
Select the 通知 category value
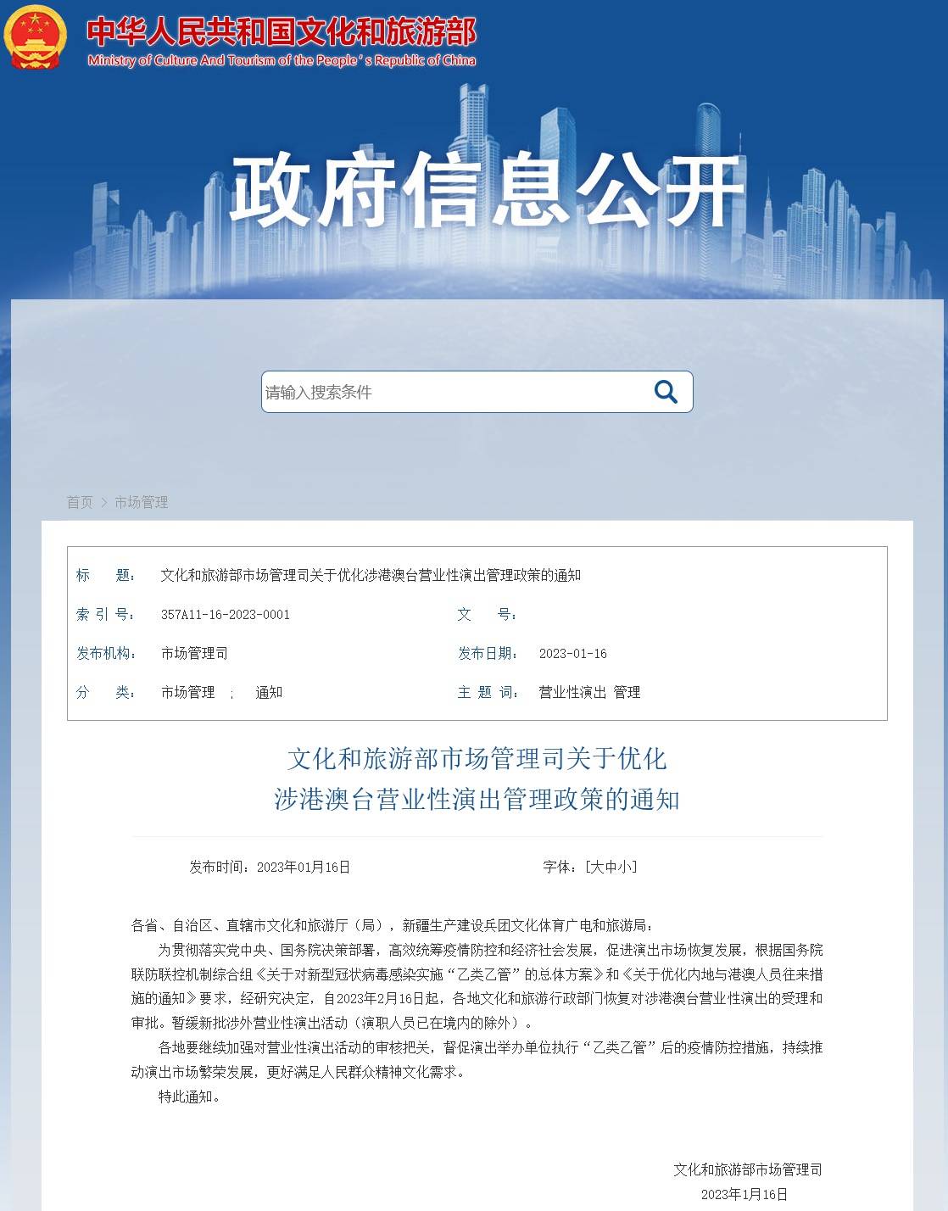[269, 693]
